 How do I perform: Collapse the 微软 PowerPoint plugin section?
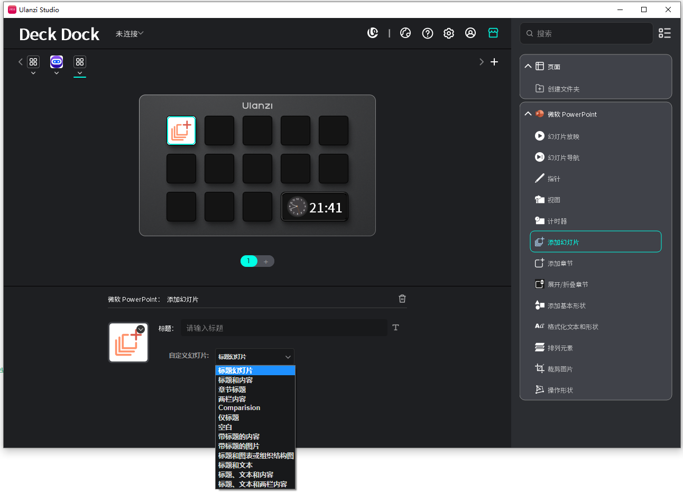point(528,114)
